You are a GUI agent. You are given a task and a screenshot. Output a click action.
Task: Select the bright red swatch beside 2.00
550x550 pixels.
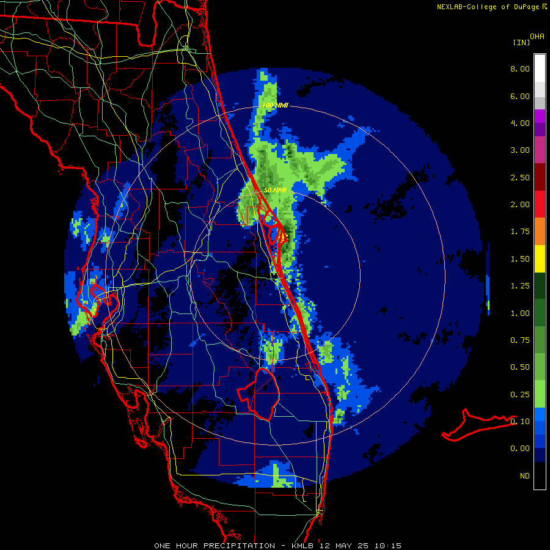[x=540, y=204]
